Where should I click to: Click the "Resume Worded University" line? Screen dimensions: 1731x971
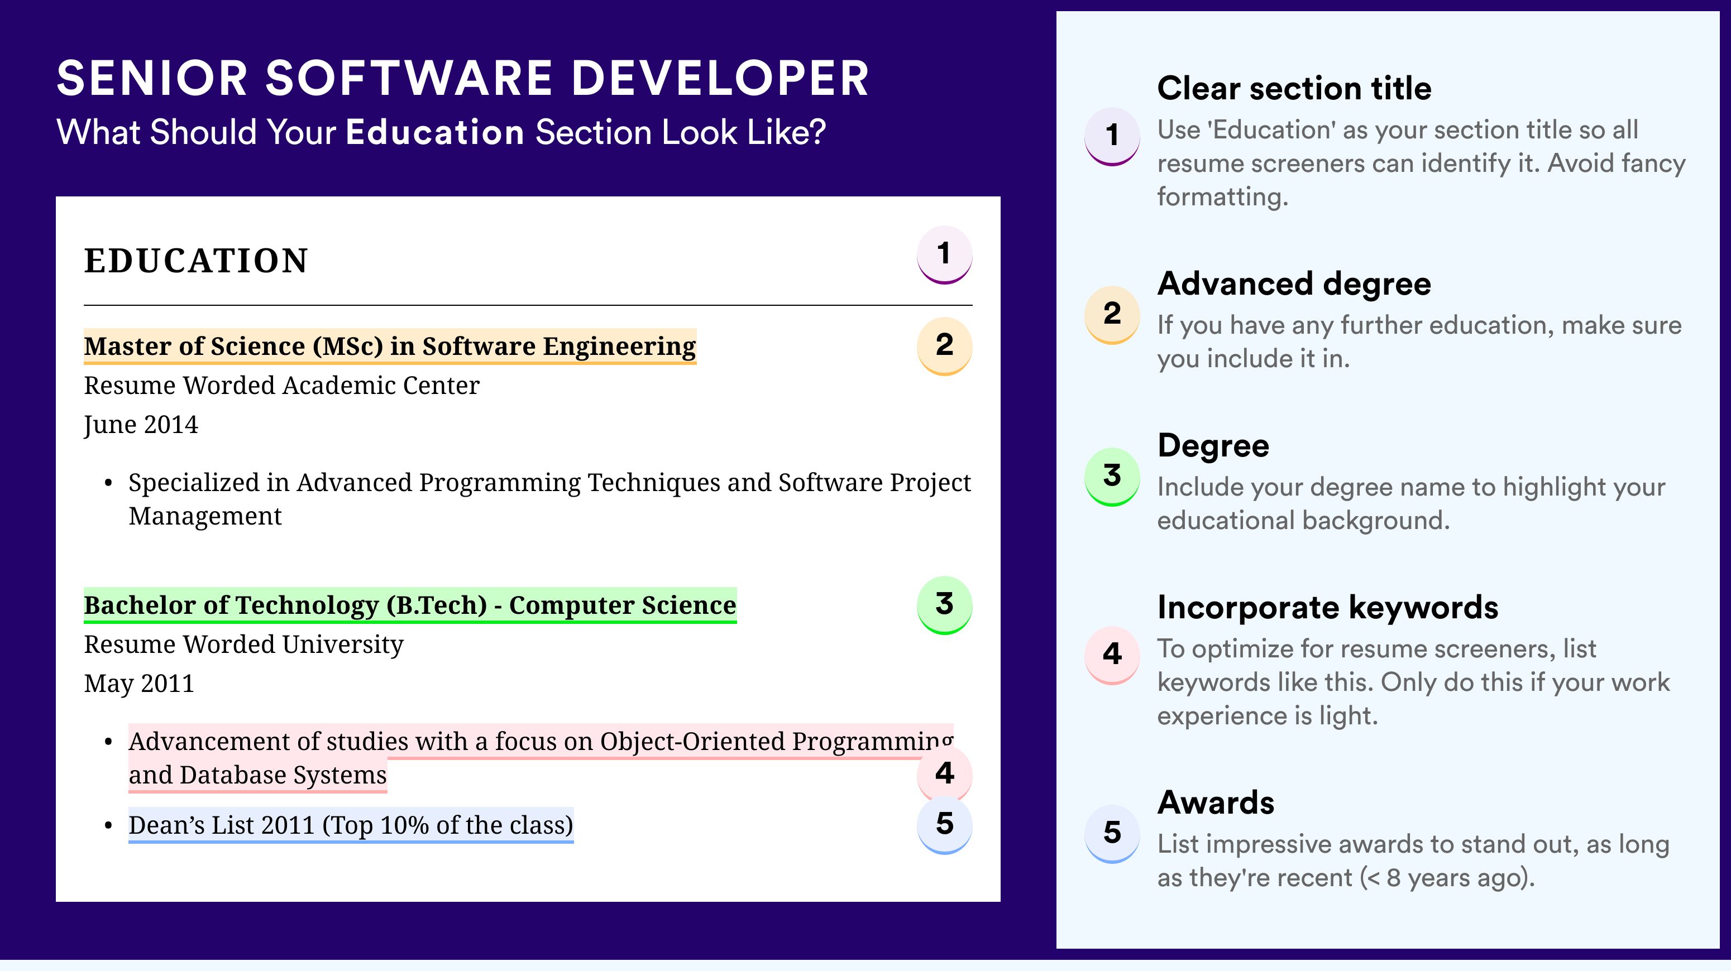[x=243, y=645]
